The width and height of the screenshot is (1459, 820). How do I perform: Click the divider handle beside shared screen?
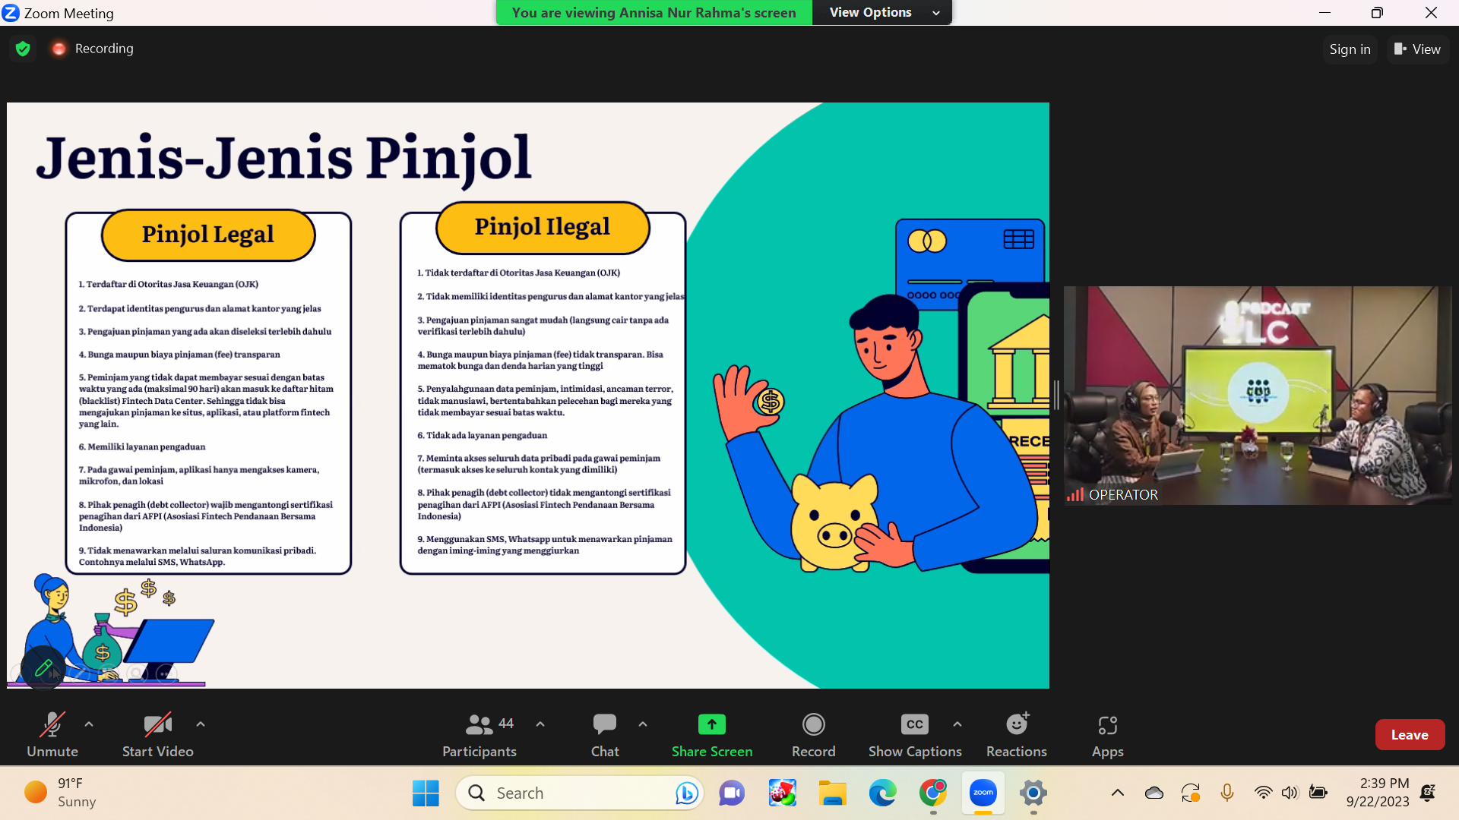pos(1056,395)
